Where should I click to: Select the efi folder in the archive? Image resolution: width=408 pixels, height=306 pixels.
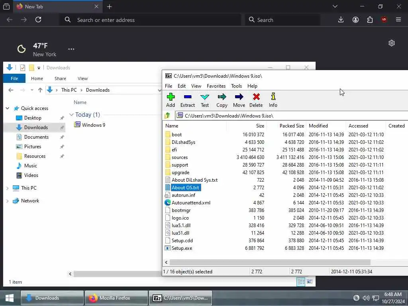click(174, 150)
